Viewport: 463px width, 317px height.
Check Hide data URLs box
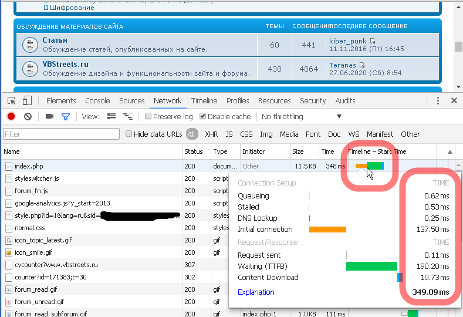pyautogui.click(x=129, y=134)
